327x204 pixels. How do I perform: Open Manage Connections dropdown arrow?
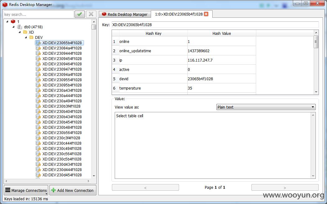(46, 194)
